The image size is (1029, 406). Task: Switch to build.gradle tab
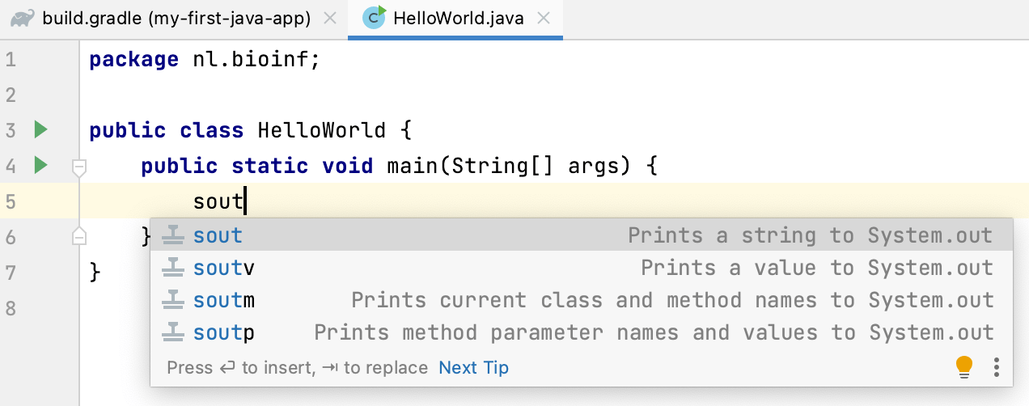(174, 19)
